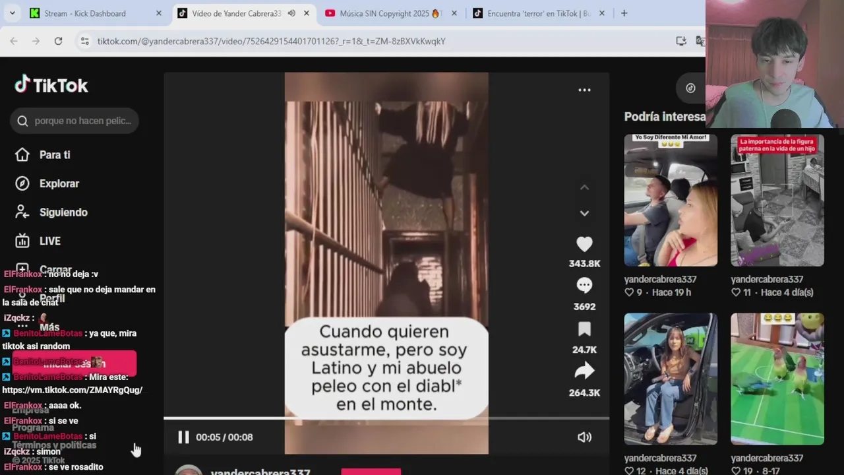Go to next video with down arrow
The width and height of the screenshot is (844, 475).
point(584,213)
